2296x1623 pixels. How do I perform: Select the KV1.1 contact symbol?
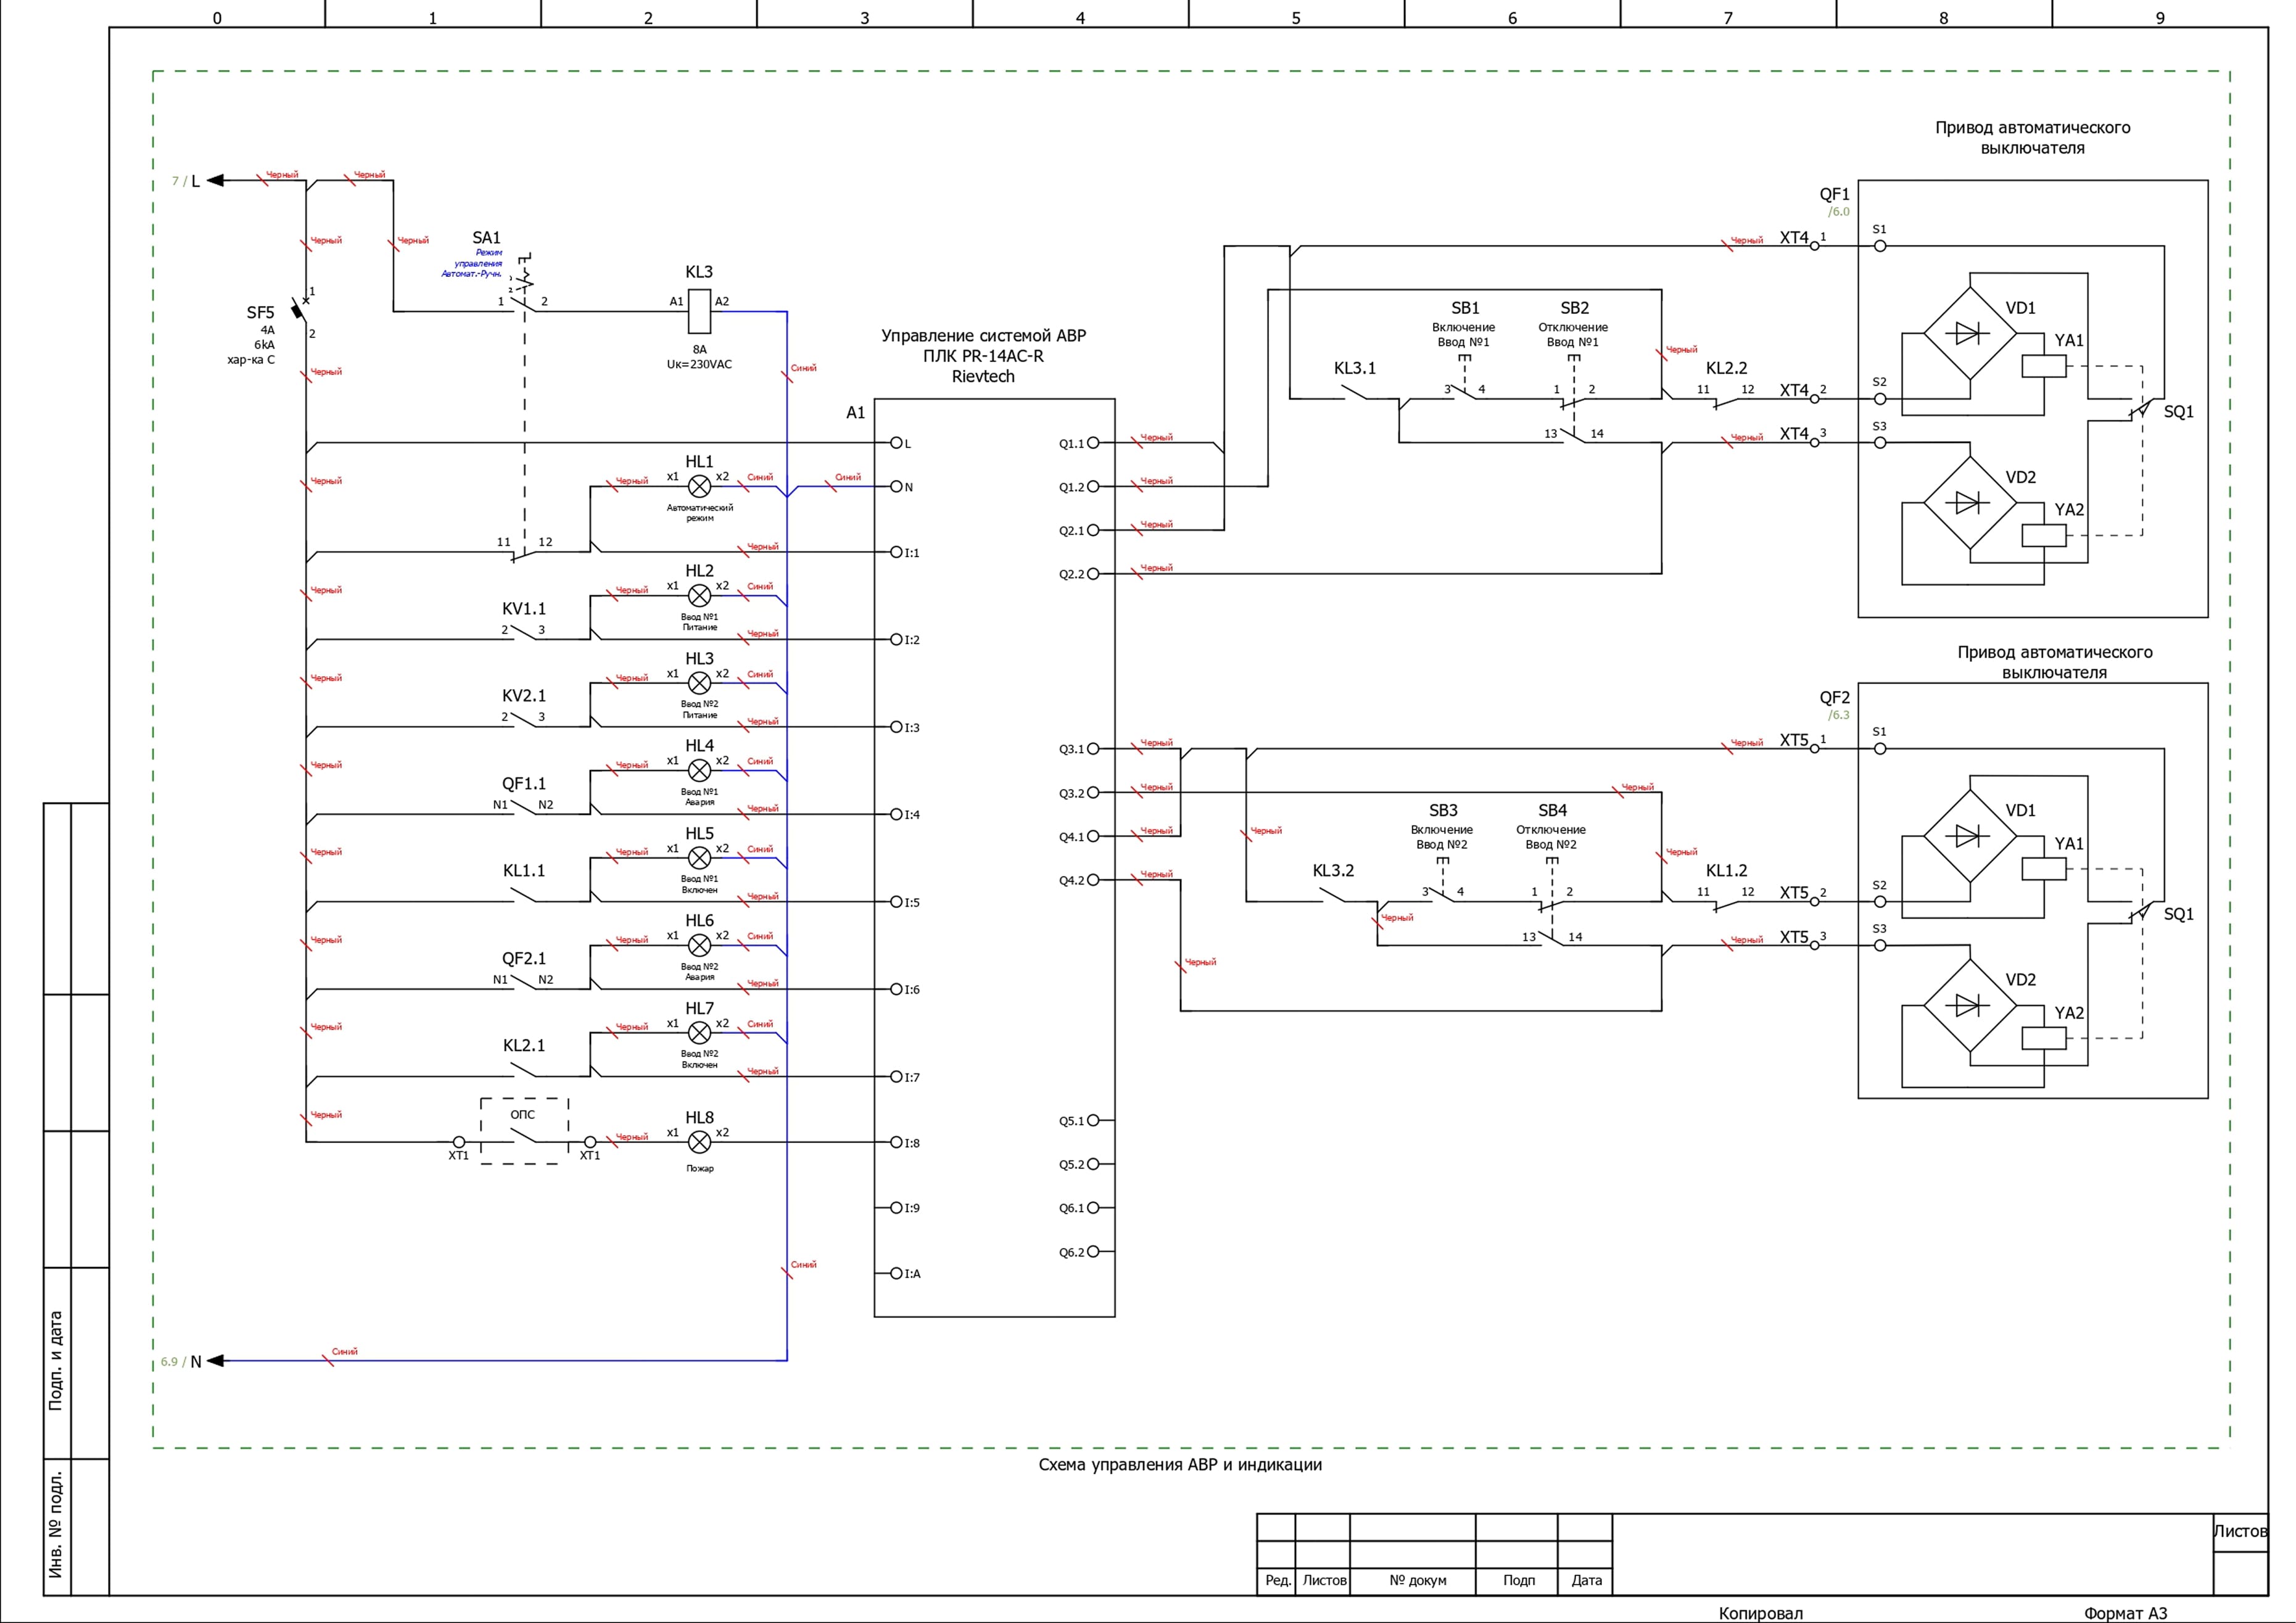click(x=523, y=632)
